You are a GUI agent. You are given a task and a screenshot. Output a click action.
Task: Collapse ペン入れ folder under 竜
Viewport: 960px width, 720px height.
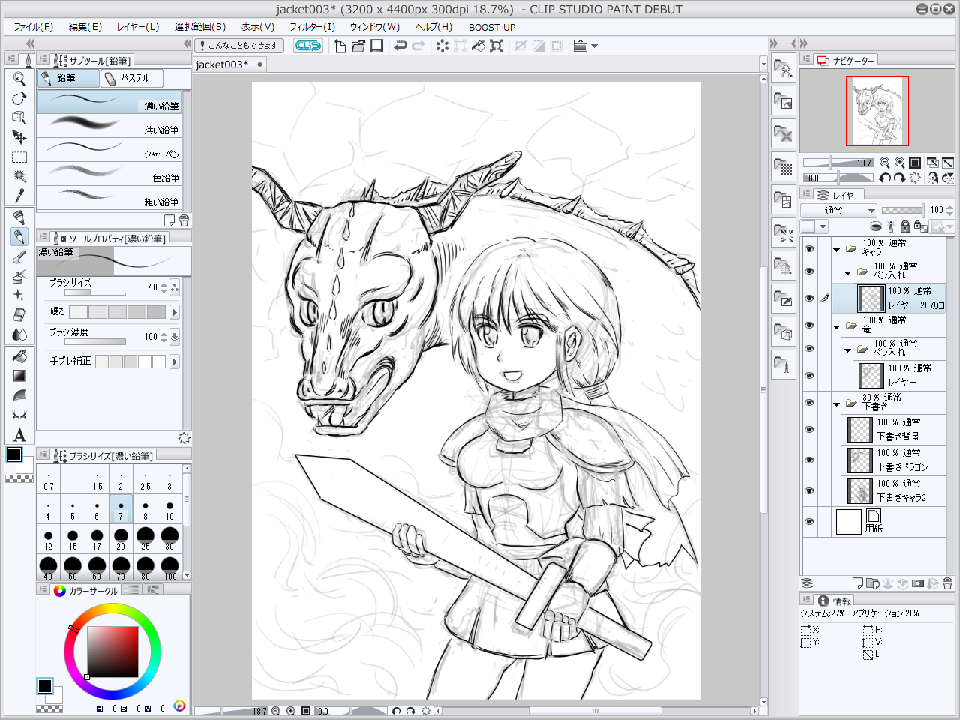[847, 349]
